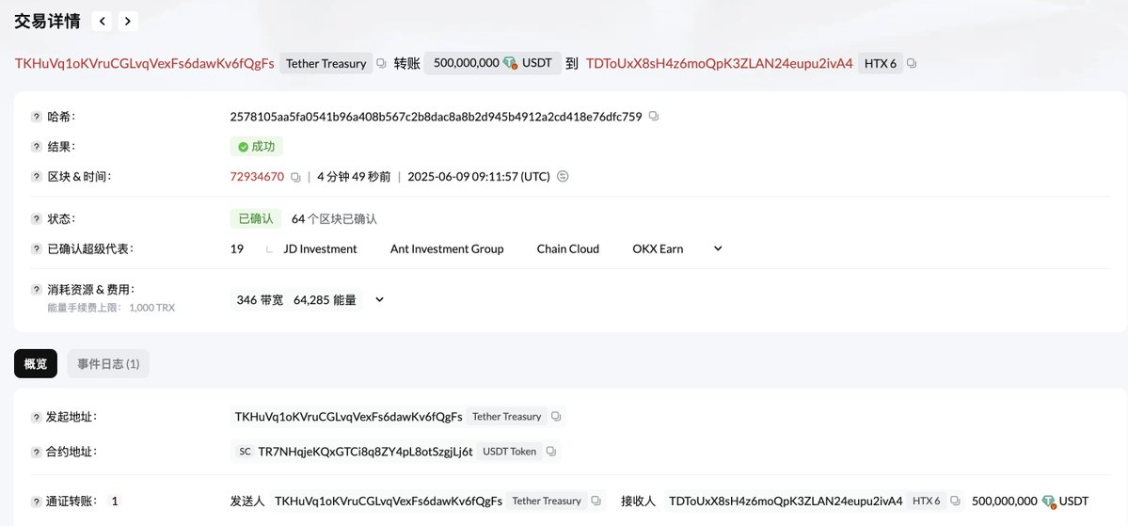The image size is (1128, 526).
Task: Copy the USDT Token contract address
Action: click(x=550, y=452)
